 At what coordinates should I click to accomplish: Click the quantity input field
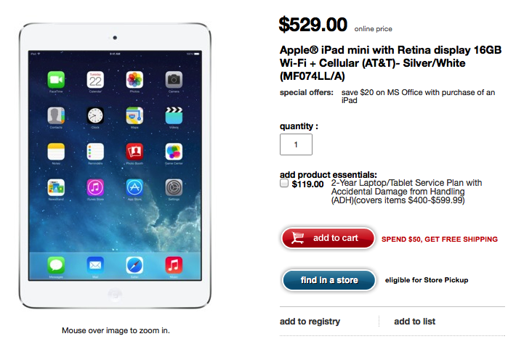tap(296, 144)
